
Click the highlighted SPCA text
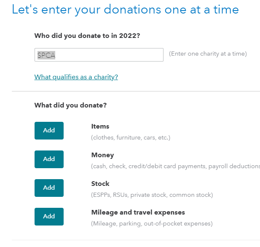pyautogui.click(x=46, y=55)
